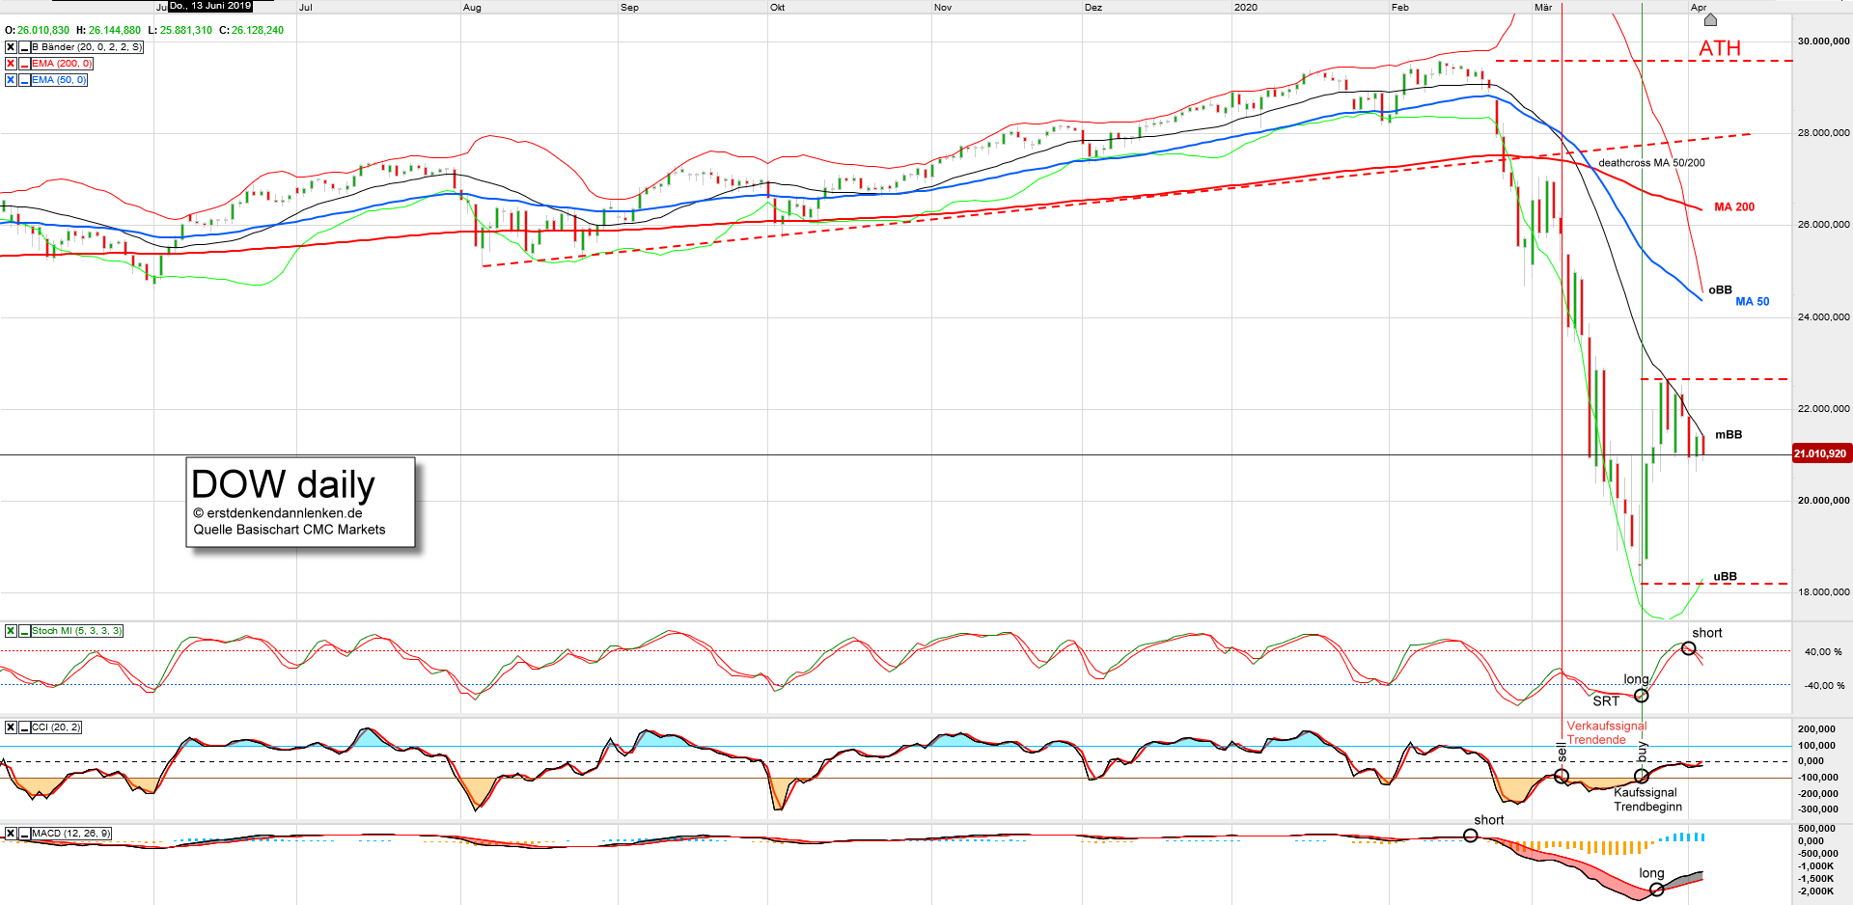Click the Dez label on time axis
The image size is (1853, 905).
point(1093,8)
